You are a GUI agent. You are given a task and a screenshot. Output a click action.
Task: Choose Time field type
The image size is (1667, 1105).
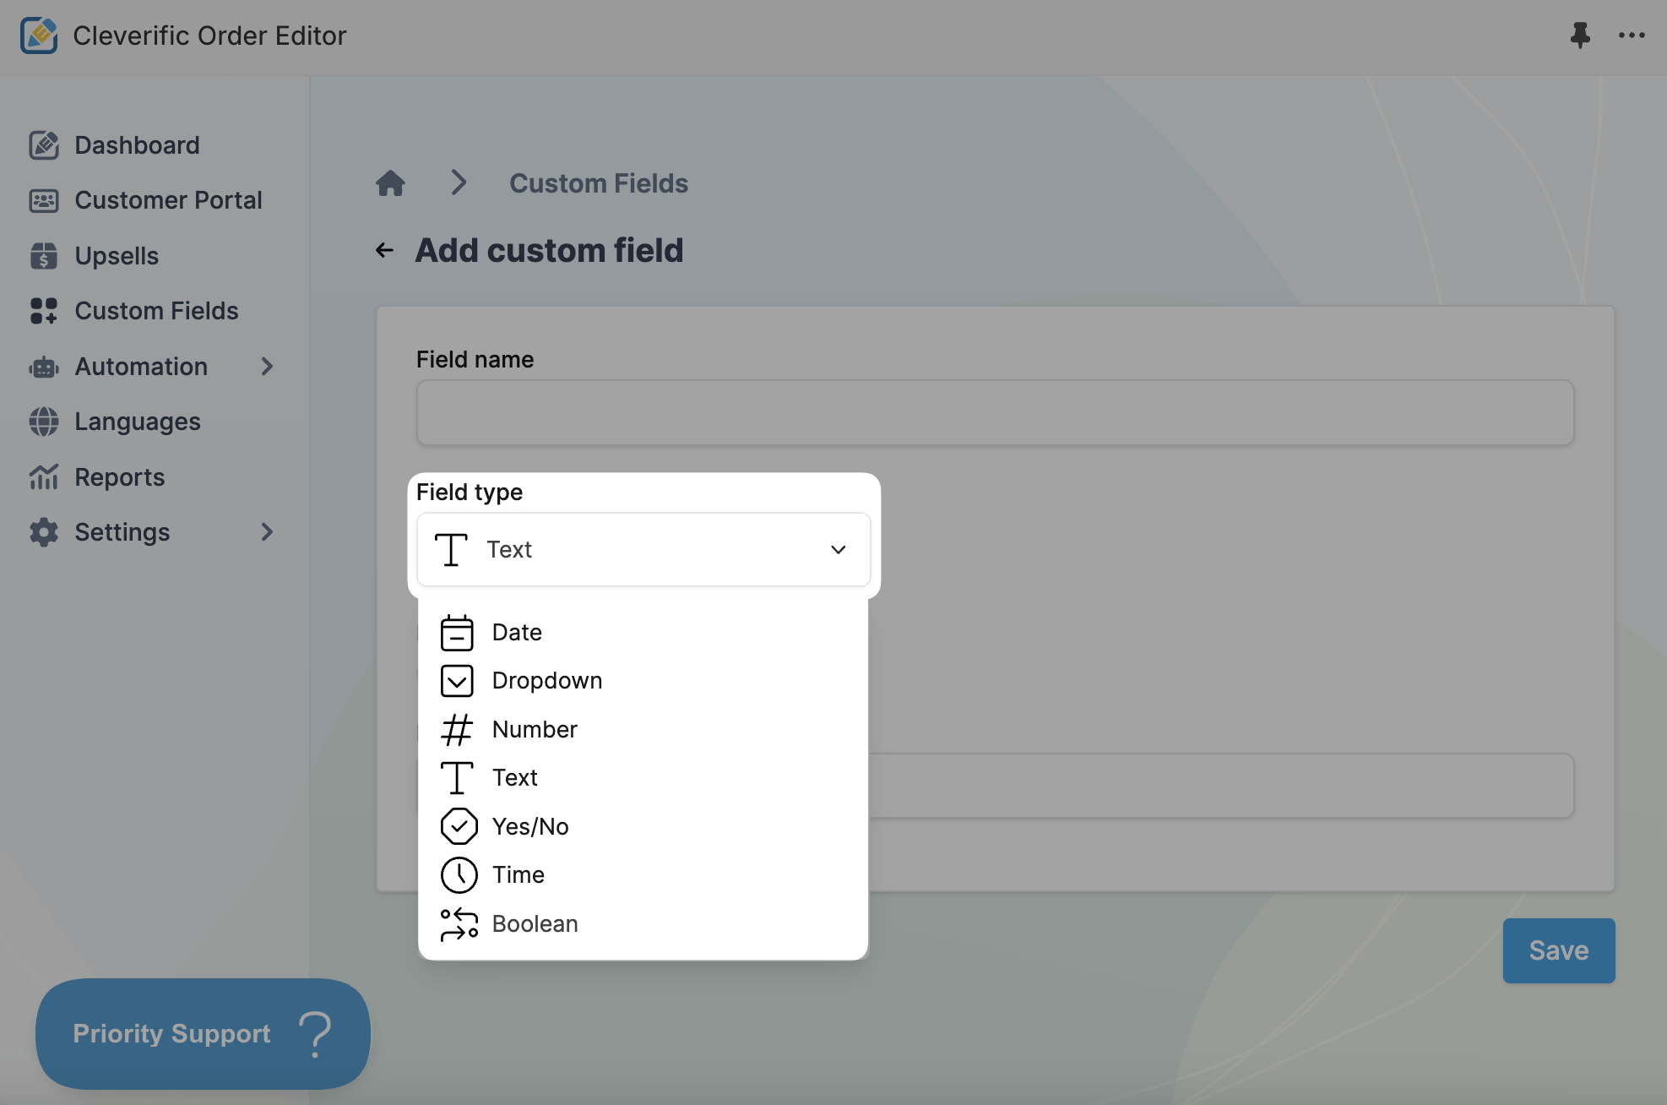643,875
